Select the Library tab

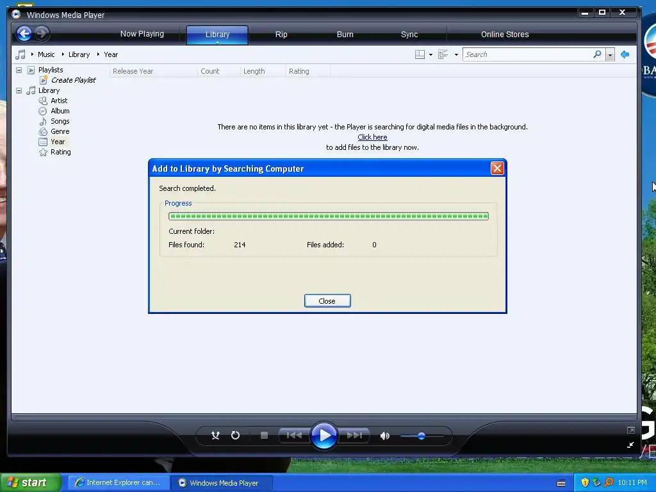[217, 35]
